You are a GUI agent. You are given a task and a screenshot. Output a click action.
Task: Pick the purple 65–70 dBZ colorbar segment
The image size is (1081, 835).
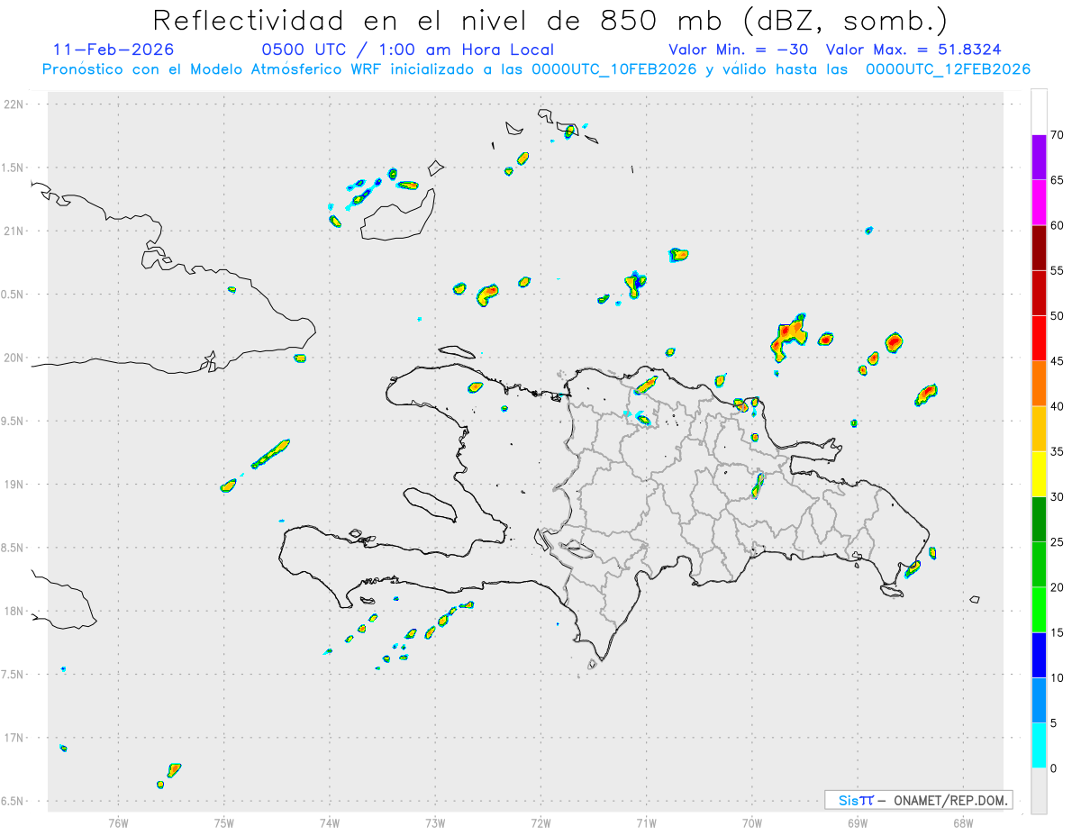(x=1039, y=157)
